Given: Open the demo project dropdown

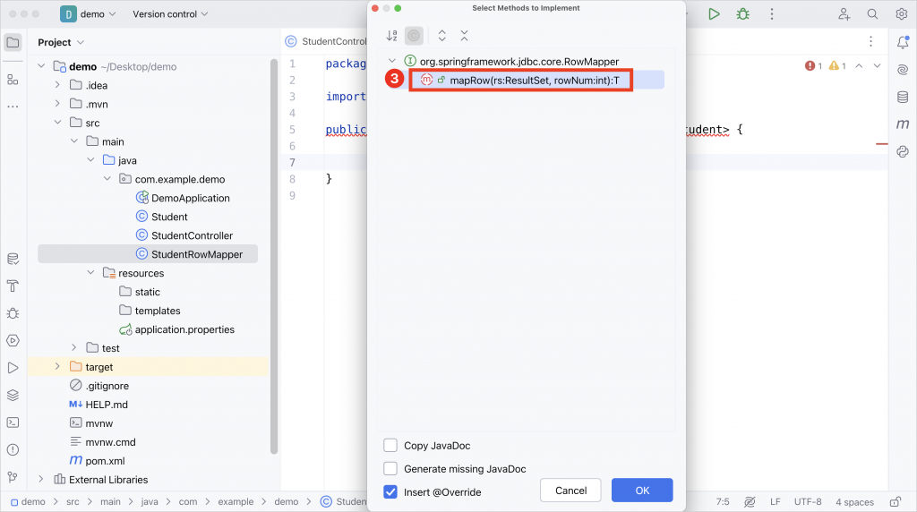Looking at the screenshot, I should point(89,14).
